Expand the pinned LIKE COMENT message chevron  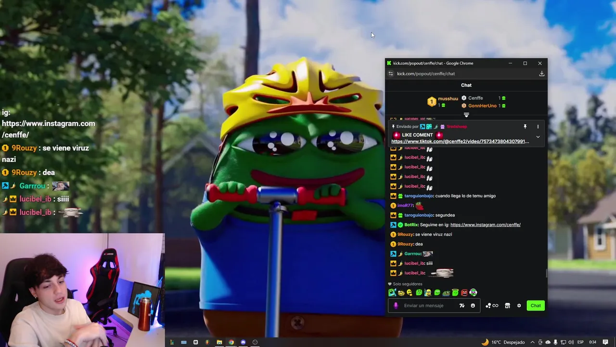click(x=538, y=137)
